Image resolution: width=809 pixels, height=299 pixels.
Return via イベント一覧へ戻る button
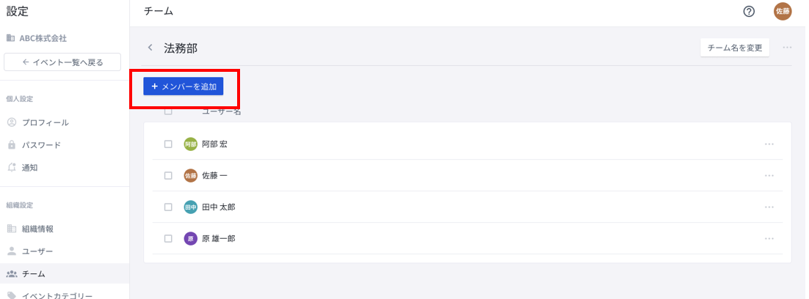pyautogui.click(x=62, y=62)
